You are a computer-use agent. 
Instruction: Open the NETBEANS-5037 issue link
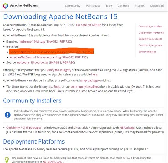coord(52,162)
